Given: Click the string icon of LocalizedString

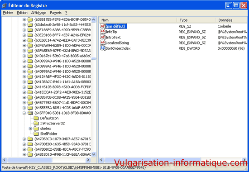Looking at the screenshot, I should click(x=103, y=43).
